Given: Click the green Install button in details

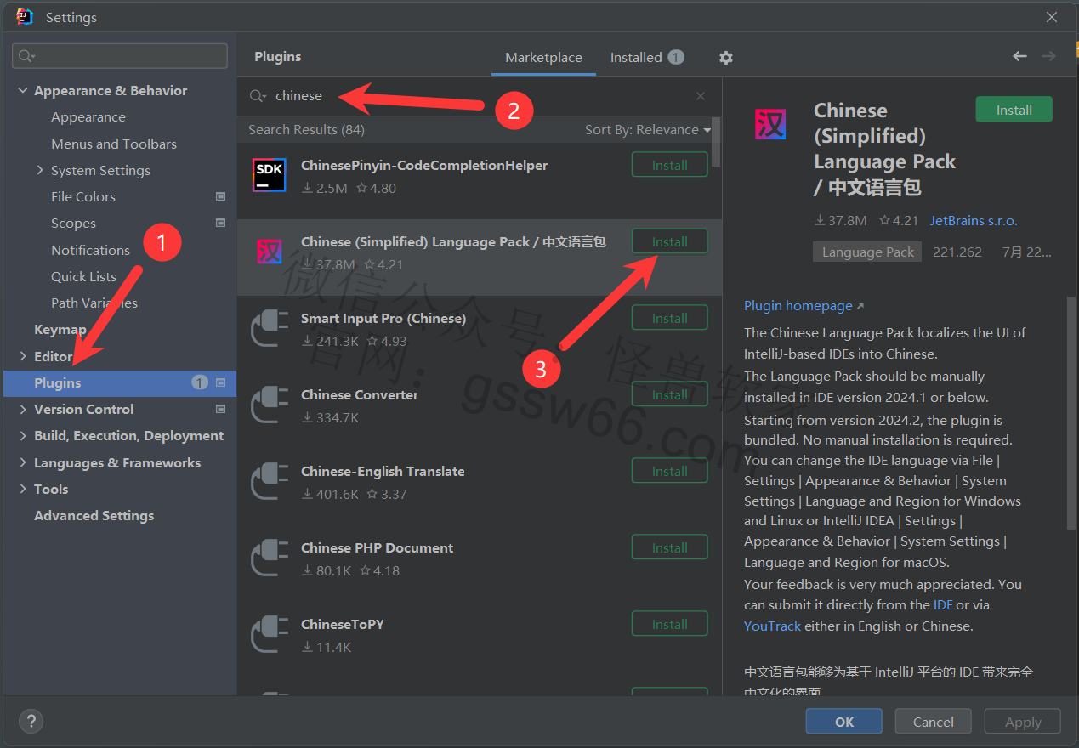Looking at the screenshot, I should click(1014, 110).
